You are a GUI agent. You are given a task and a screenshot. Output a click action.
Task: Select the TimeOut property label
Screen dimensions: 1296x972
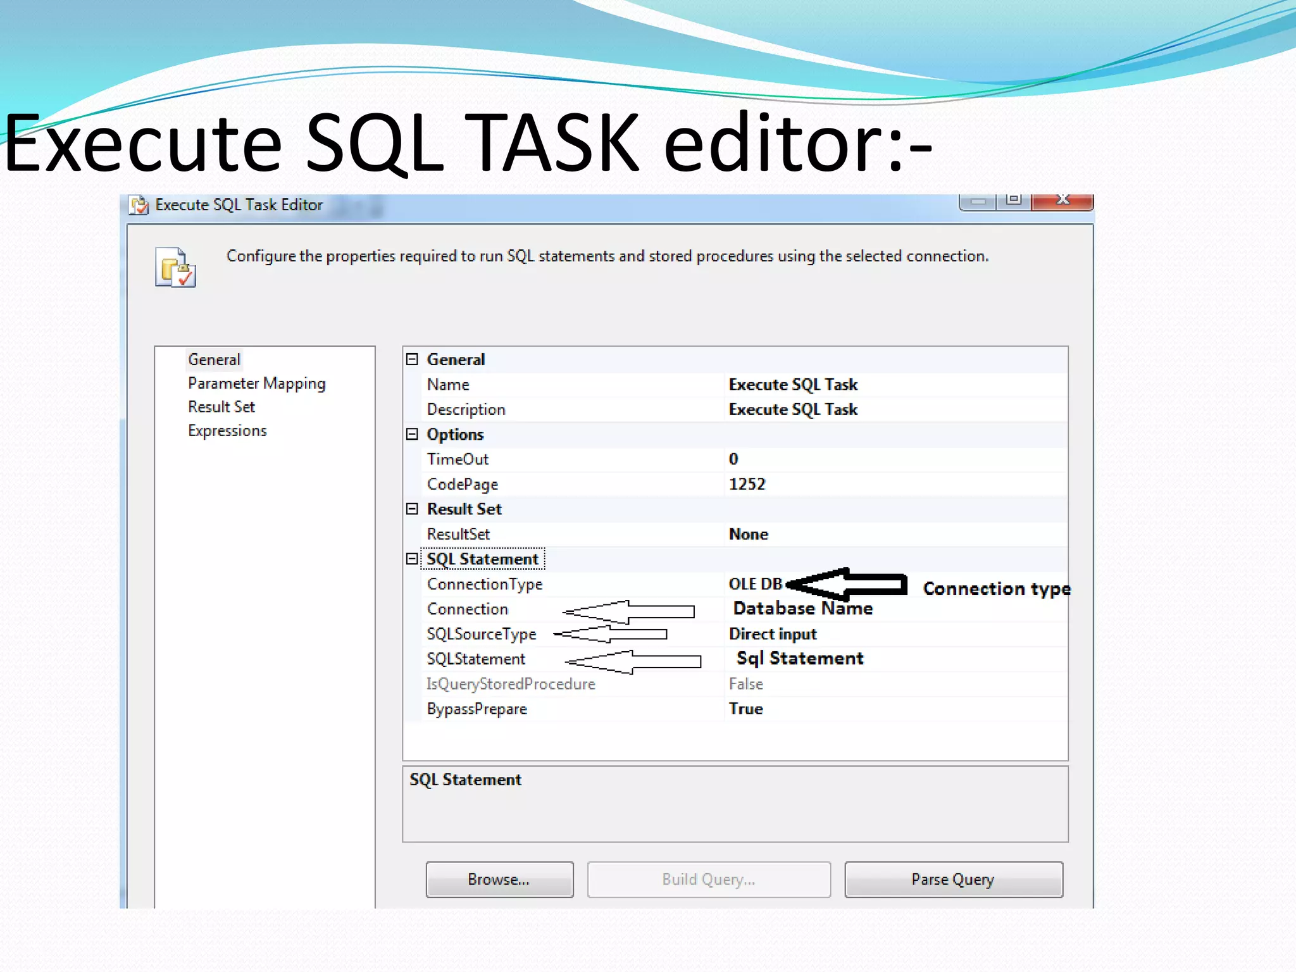click(x=458, y=459)
